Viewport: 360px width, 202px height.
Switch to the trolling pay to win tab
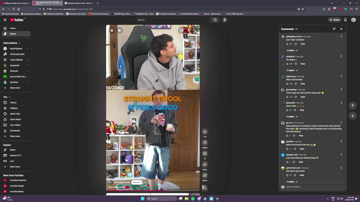(16, 3)
